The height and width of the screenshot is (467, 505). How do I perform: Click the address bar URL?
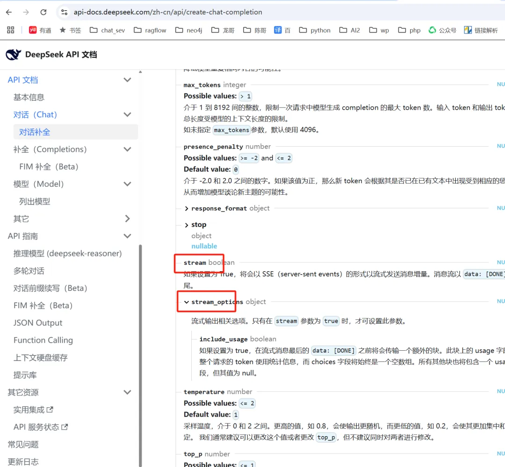click(168, 12)
